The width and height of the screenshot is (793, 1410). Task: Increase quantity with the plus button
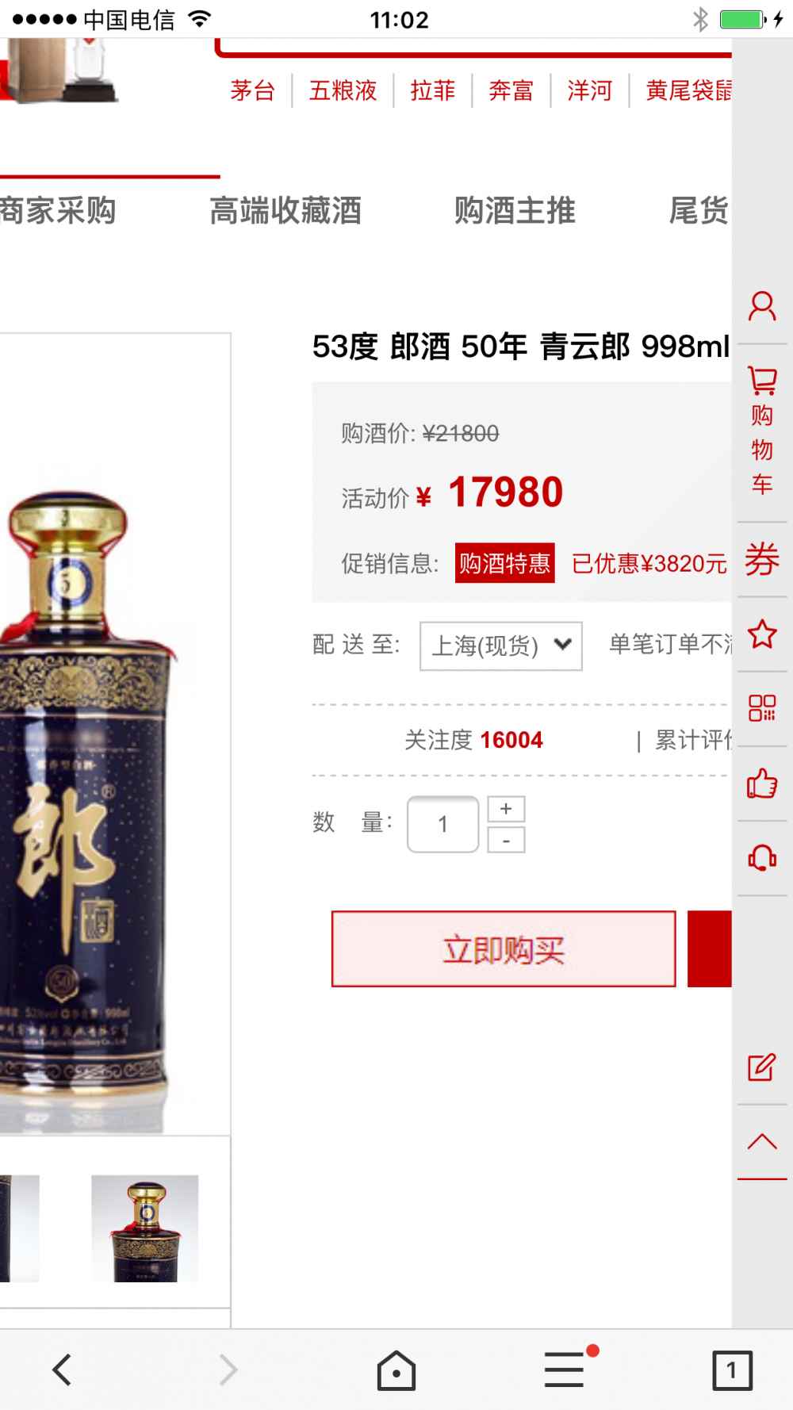506,809
